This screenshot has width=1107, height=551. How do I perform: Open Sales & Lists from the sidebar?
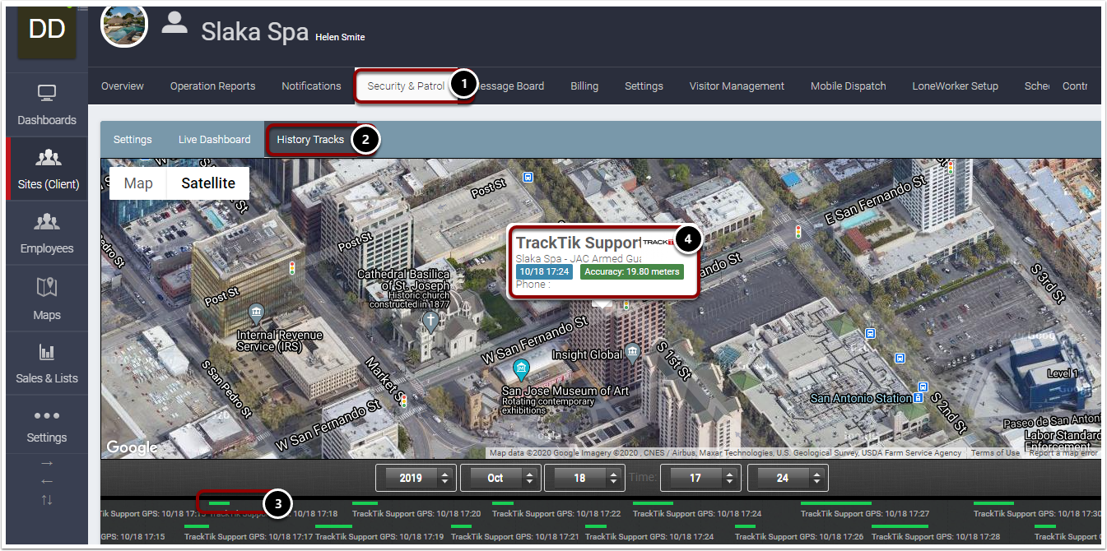[x=47, y=362]
